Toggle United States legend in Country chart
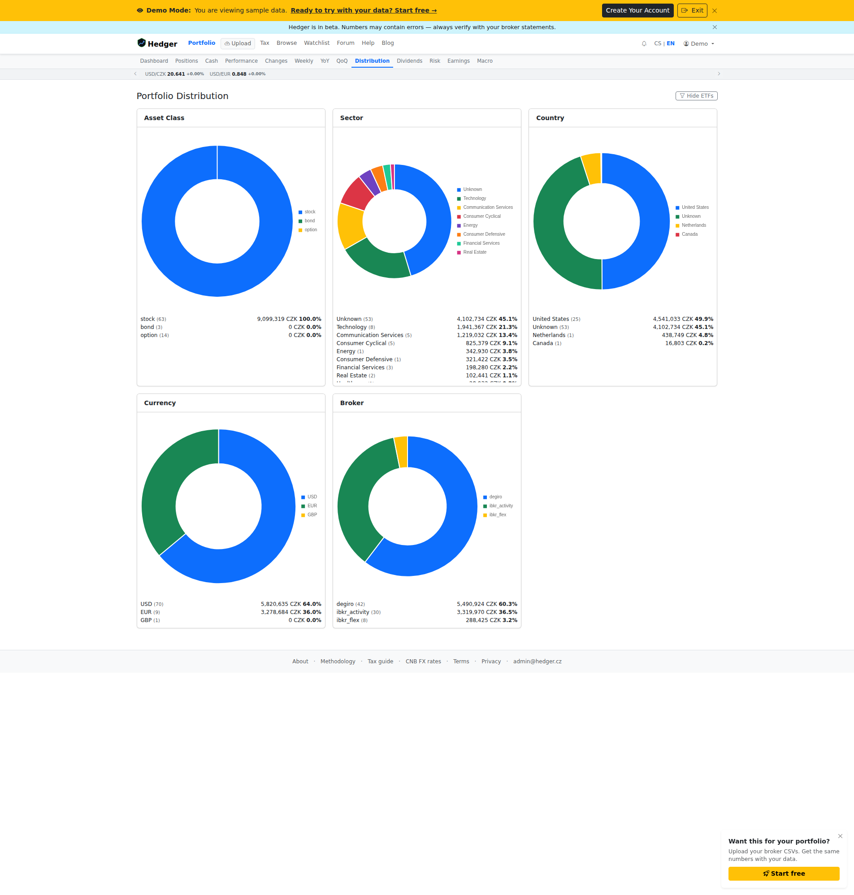The image size is (854, 895). [692, 208]
